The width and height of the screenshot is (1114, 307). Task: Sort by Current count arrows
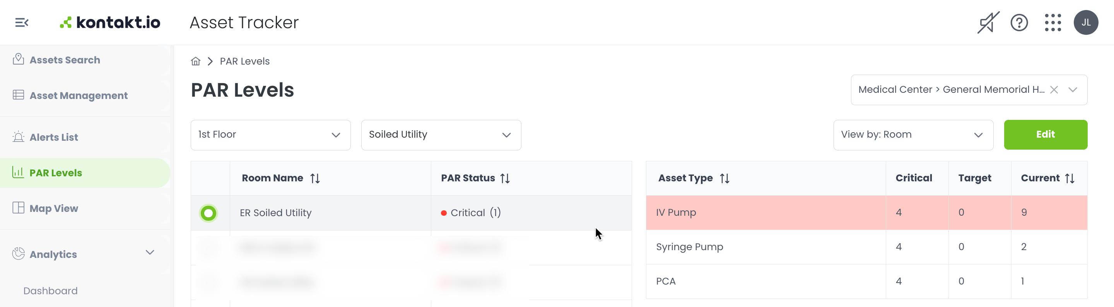pos(1070,178)
